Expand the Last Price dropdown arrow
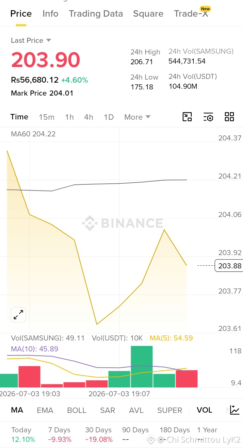The height and width of the screenshot is (448, 243). (49, 40)
